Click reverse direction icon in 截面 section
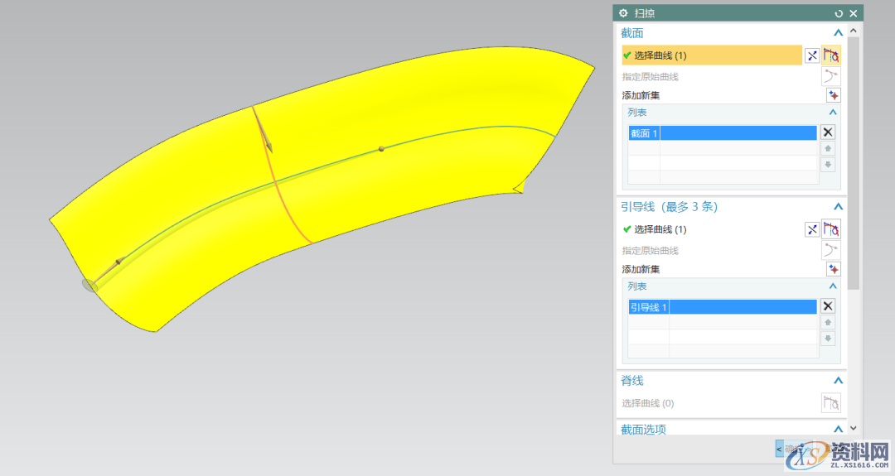The width and height of the screenshot is (895, 476). click(811, 55)
